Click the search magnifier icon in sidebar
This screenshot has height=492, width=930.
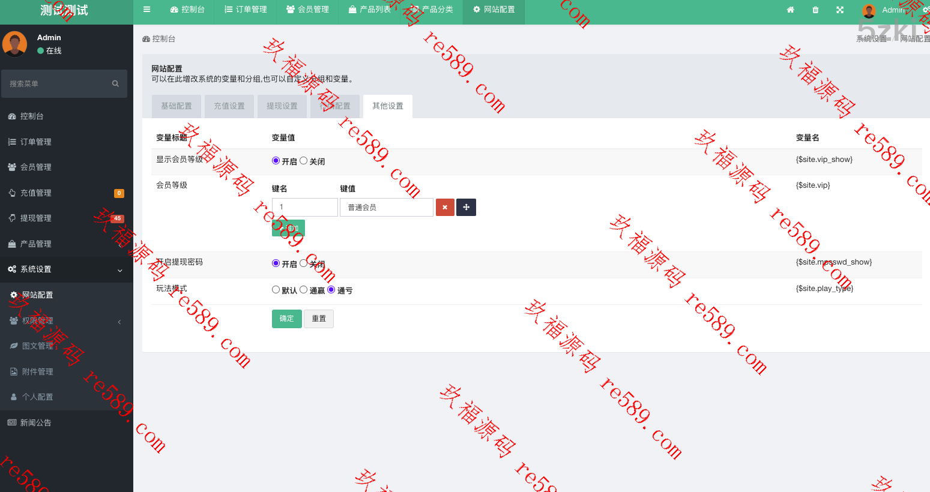pos(115,84)
